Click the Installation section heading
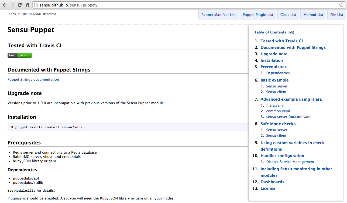The height and width of the screenshot is (203, 347). coord(22,117)
